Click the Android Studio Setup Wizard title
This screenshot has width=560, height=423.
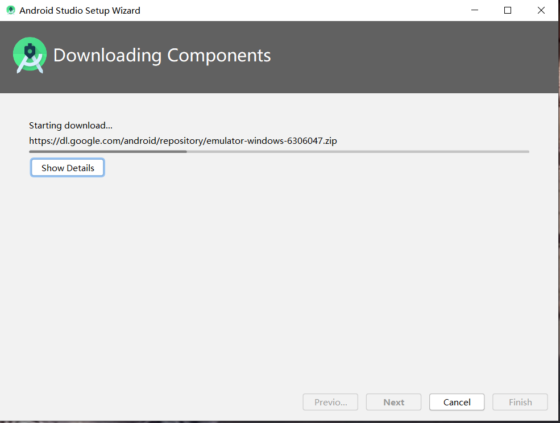80,11
